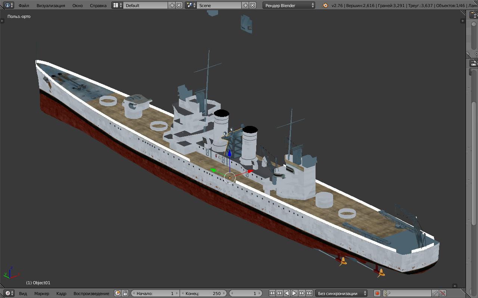The height and width of the screenshot is (298, 478).
Task: Click the blue Z-axis manipulator arrow
Action: pos(229,153)
